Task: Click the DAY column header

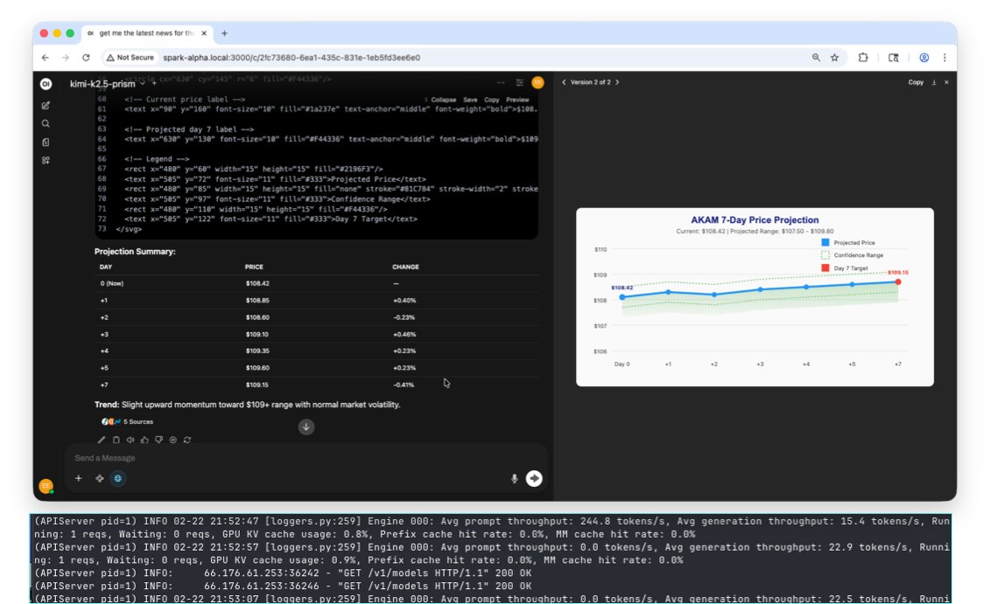Action: click(x=105, y=267)
